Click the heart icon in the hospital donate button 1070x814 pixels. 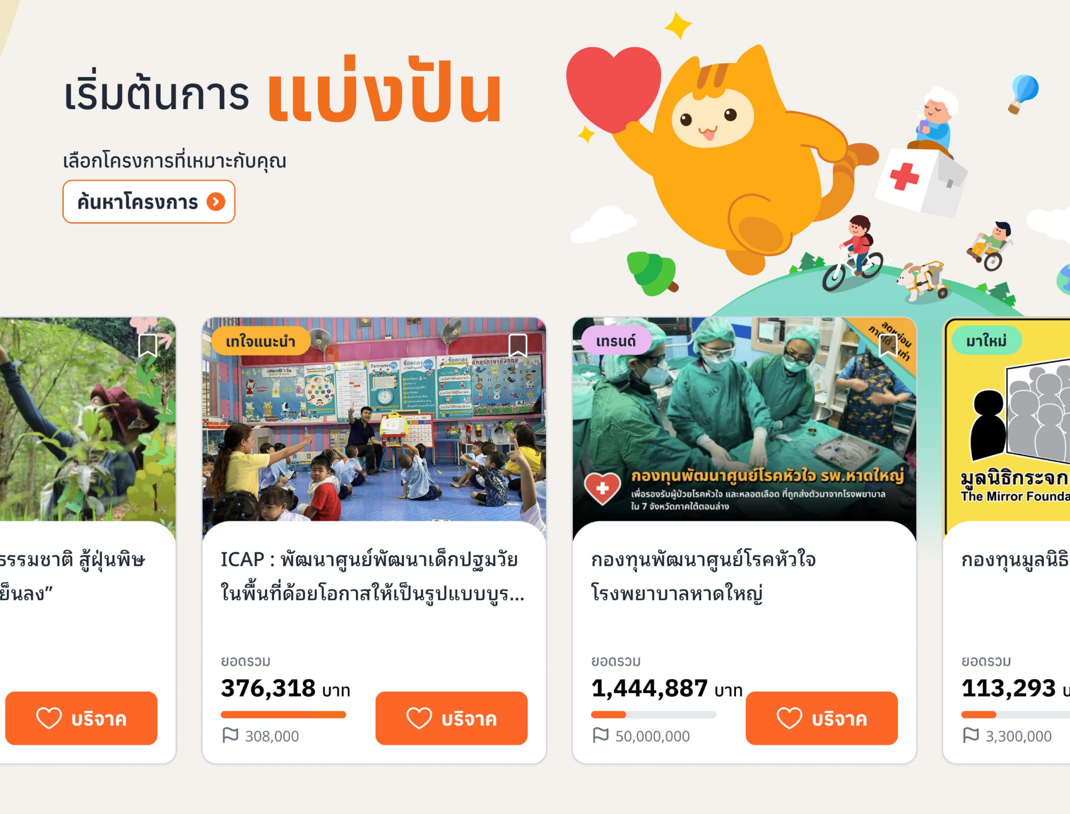(x=789, y=718)
